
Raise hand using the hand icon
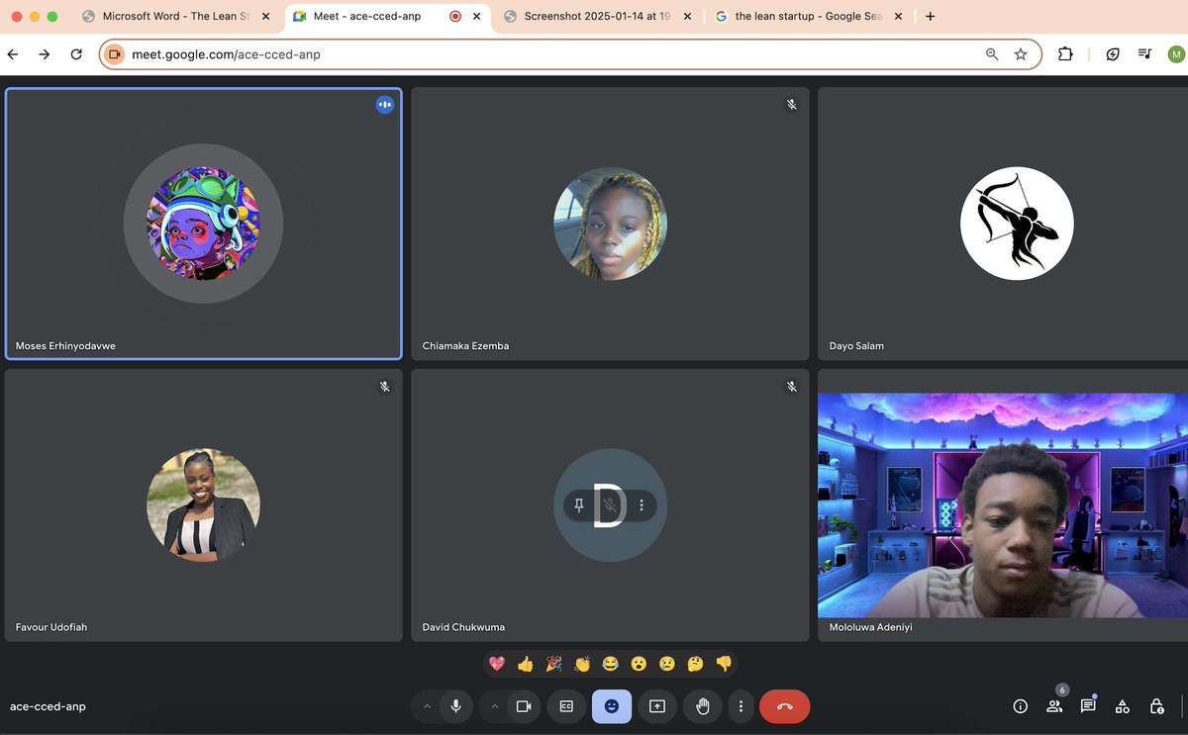(x=703, y=706)
